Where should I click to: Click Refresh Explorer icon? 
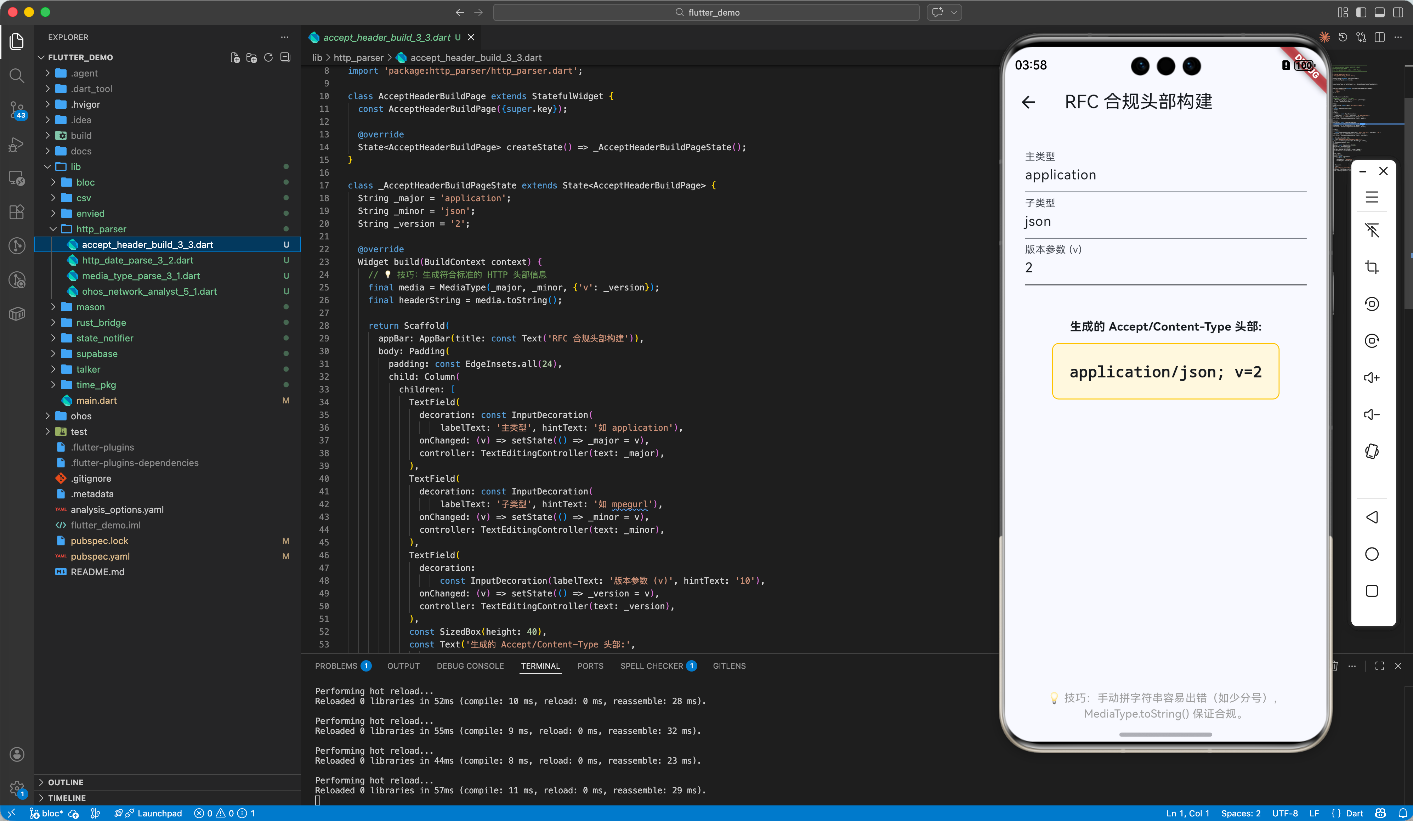pyautogui.click(x=268, y=57)
